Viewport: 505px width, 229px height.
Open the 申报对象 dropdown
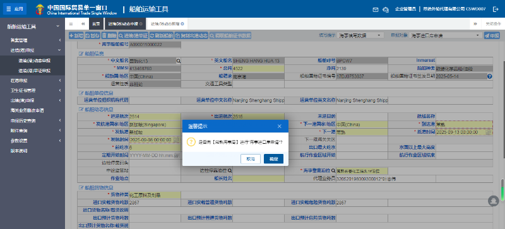446,35
